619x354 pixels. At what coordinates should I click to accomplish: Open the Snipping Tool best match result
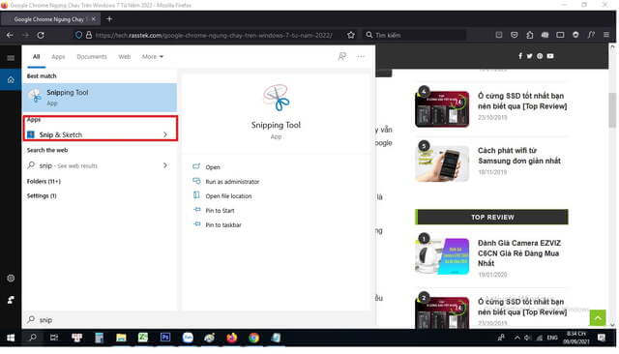point(100,97)
